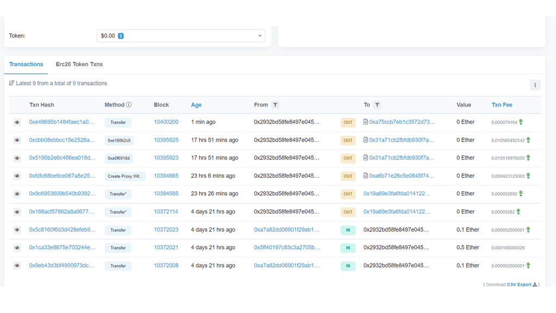The height and width of the screenshot is (313, 556).
Task: Click the Method column help icon
Action: tap(129, 105)
